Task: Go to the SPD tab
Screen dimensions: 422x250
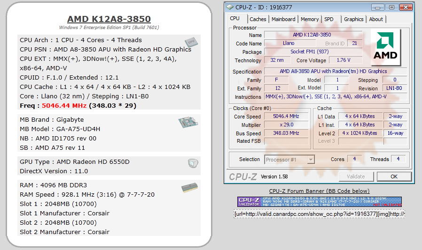Action: pos(329,19)
